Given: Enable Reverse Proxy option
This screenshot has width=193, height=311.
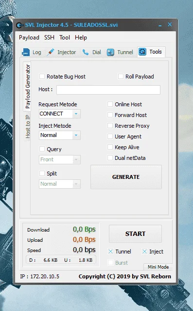Looking at the screenshot, I should 110,126.
